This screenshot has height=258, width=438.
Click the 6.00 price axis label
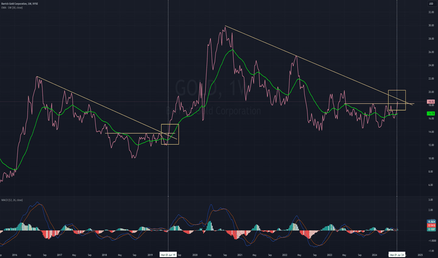coord(431,185)
